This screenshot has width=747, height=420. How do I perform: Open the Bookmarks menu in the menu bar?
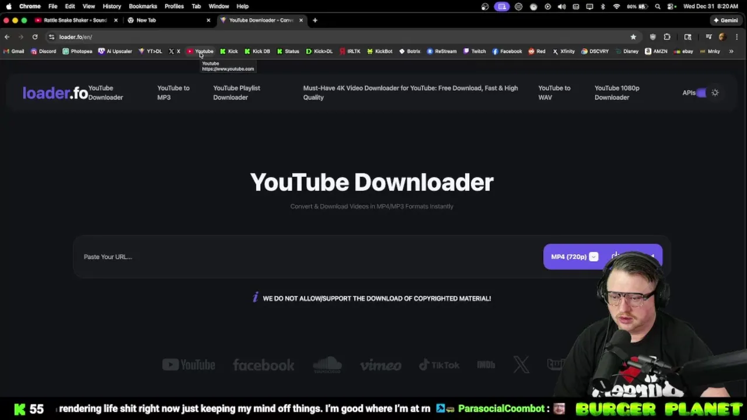(143, 6)
